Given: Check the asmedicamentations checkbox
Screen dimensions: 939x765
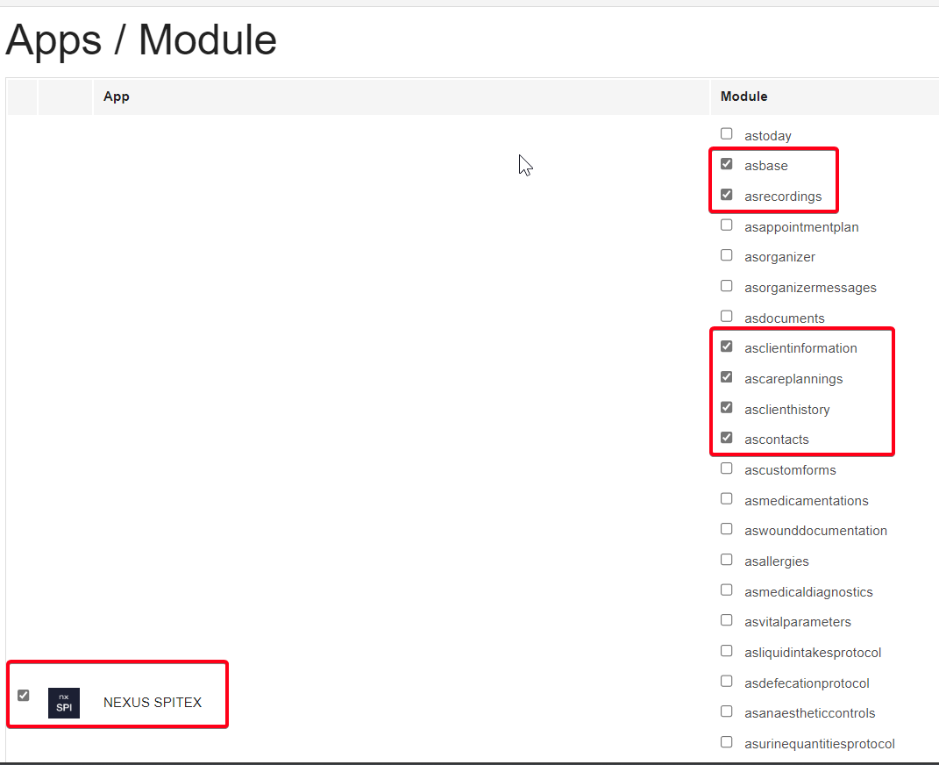Looking at the screenshot, I should click(726, 499).
